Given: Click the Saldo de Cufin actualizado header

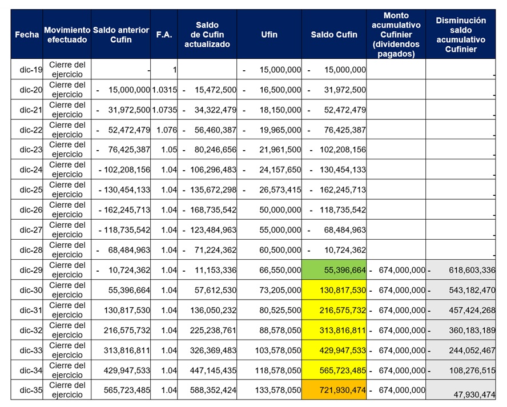Looking at the screenshot, I should (207, 34).
